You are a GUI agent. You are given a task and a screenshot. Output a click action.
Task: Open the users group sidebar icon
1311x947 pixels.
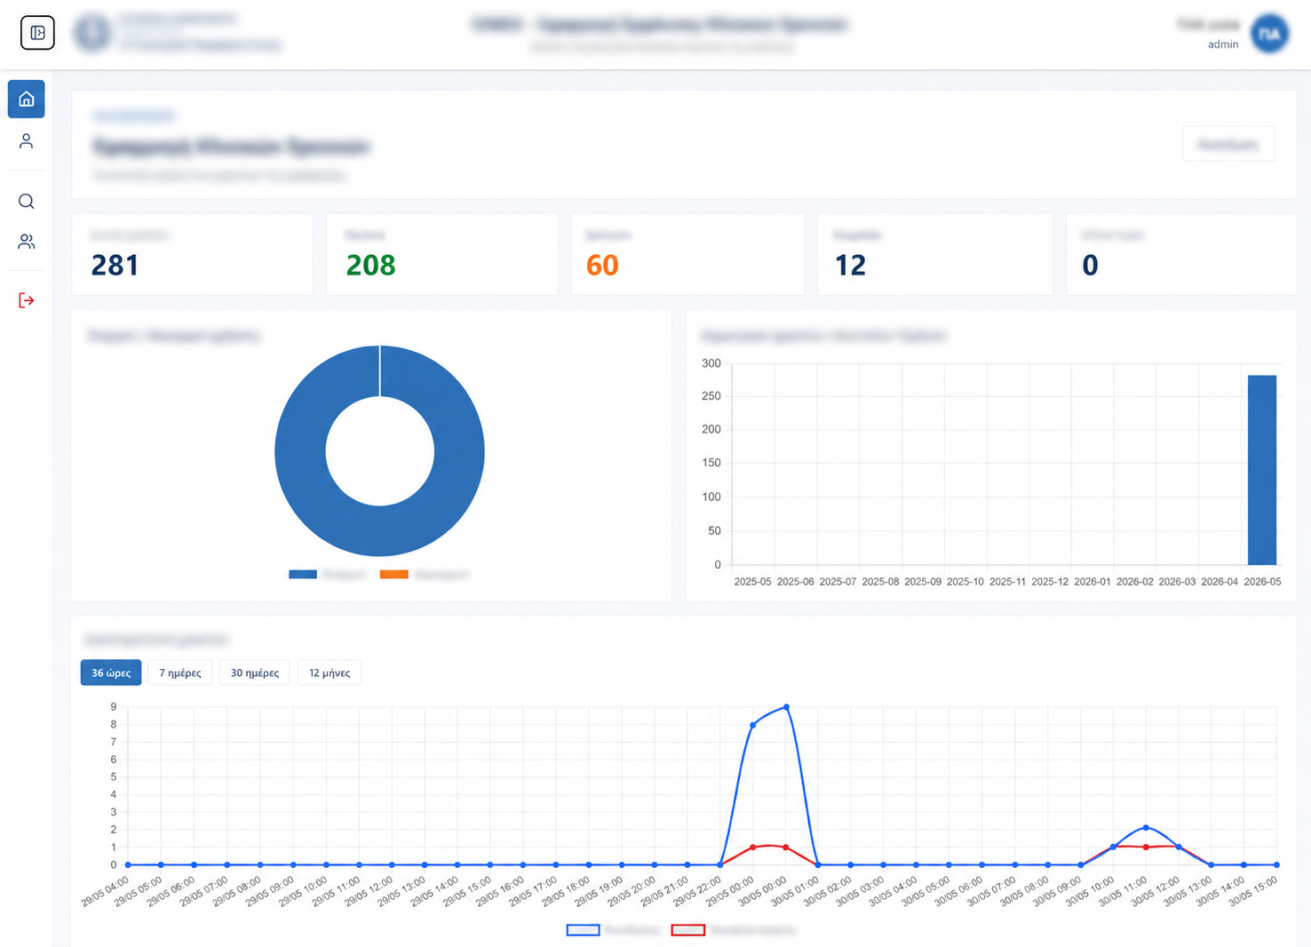tap(27, 242)
